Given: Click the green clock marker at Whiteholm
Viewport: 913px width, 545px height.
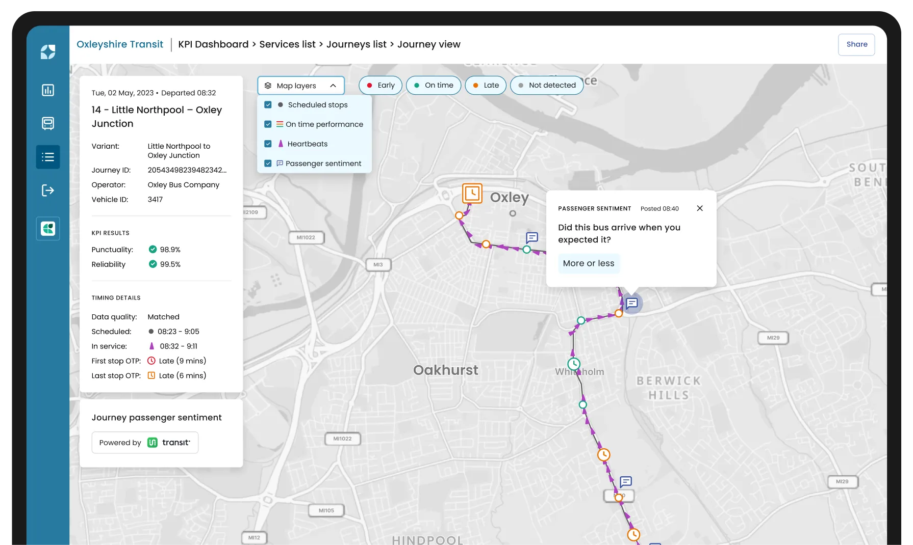Looking at the screenshot, I should coord(574,364).
